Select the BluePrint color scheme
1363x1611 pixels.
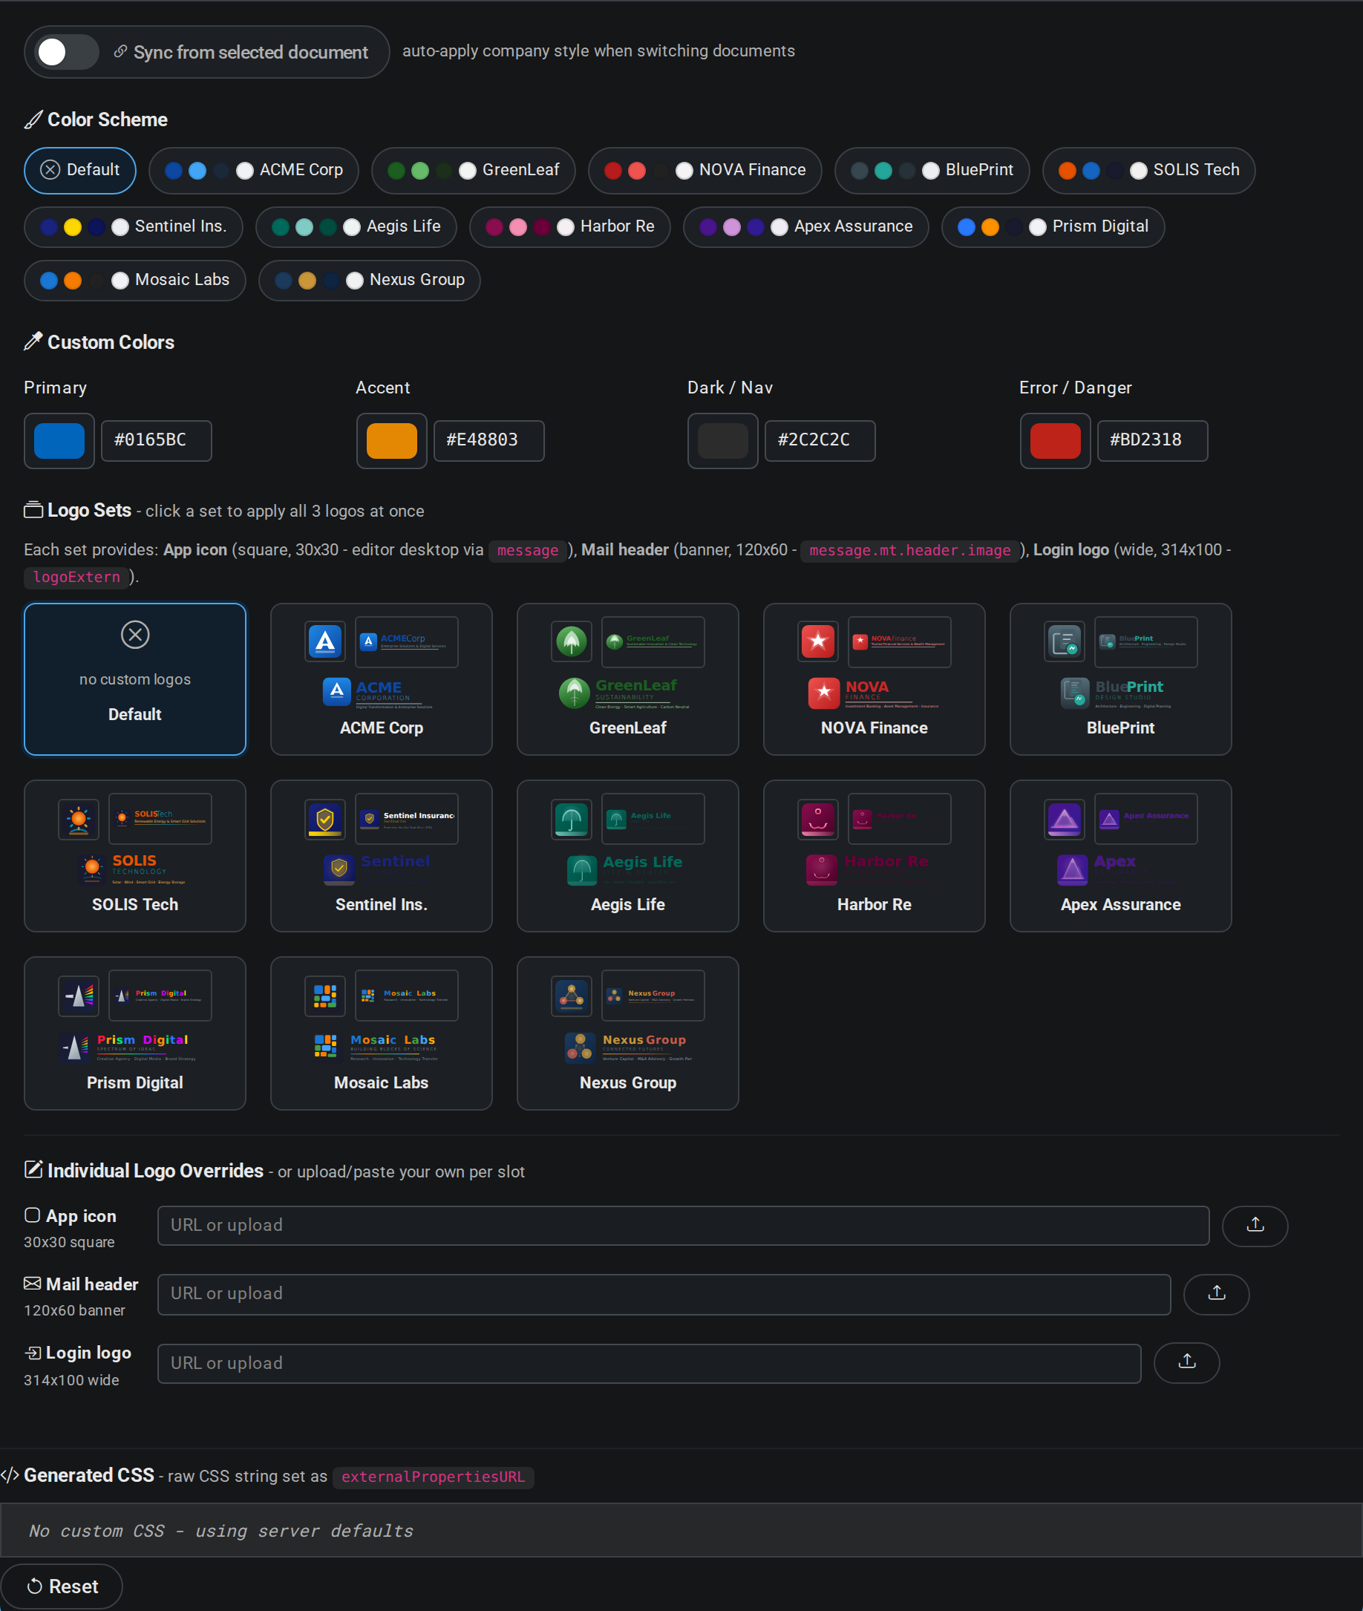coord(932,170)
